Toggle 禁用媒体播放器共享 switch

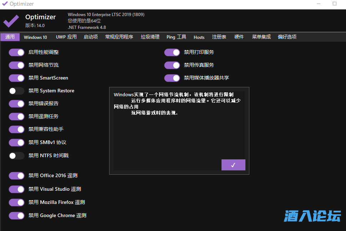pyautogui.click(x=172, y=78)
